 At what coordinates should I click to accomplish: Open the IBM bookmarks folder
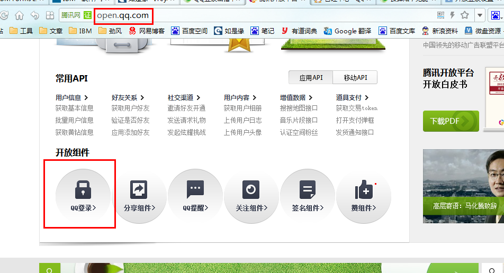tap(80, 31)
